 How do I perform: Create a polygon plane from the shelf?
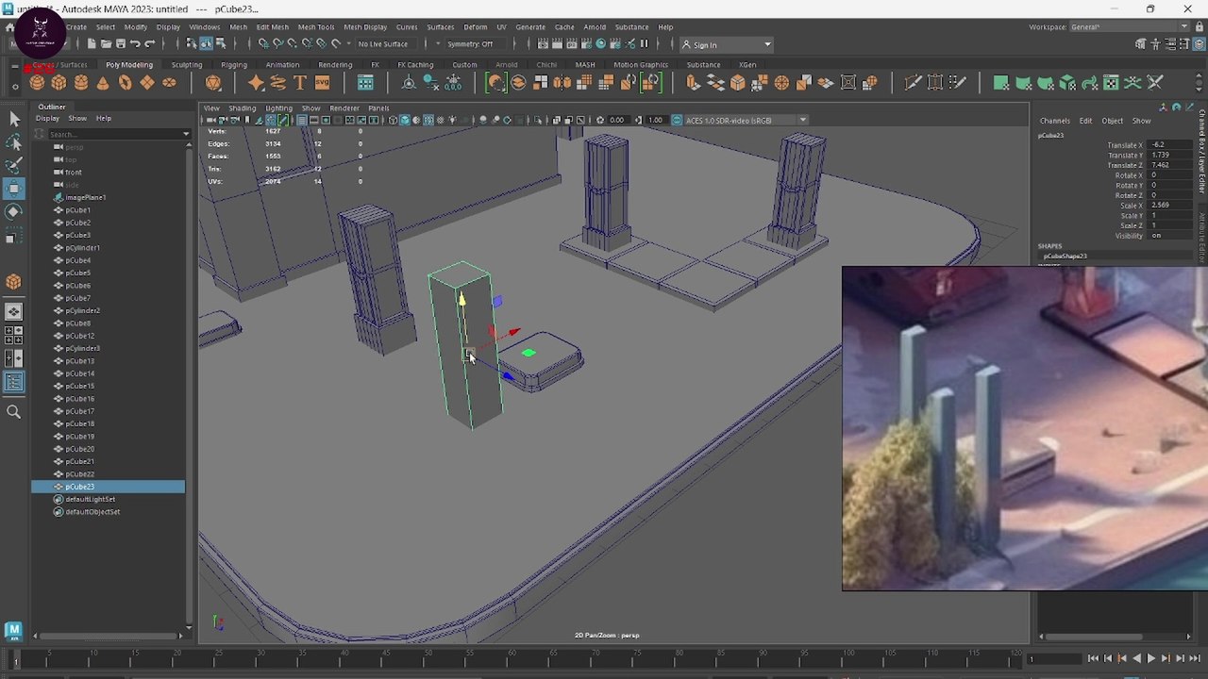point(147,83)
